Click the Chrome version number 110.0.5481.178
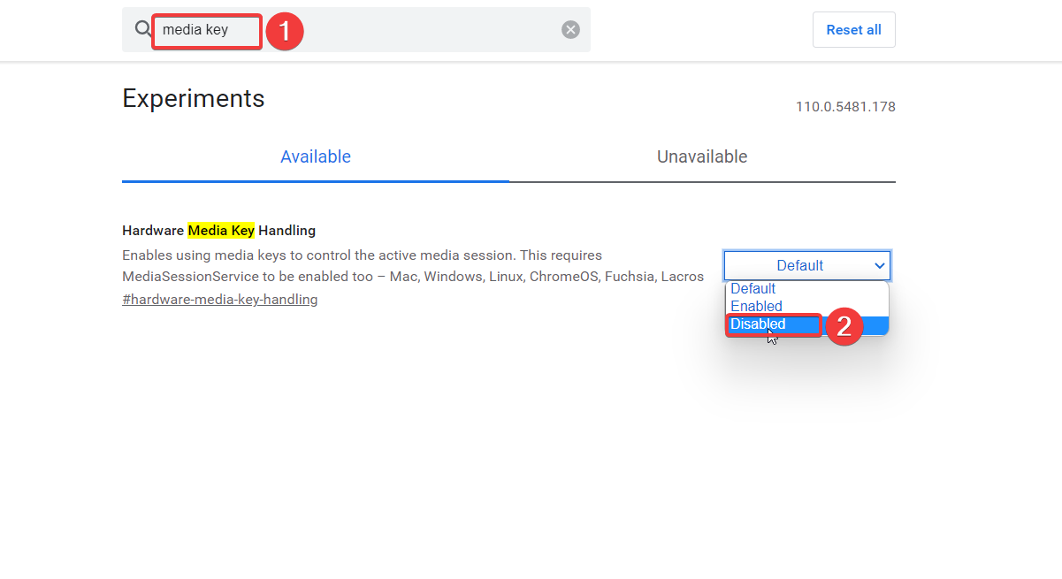This screenshot has width=1062, height=579. pyautogui.click(x=844, y=106)
